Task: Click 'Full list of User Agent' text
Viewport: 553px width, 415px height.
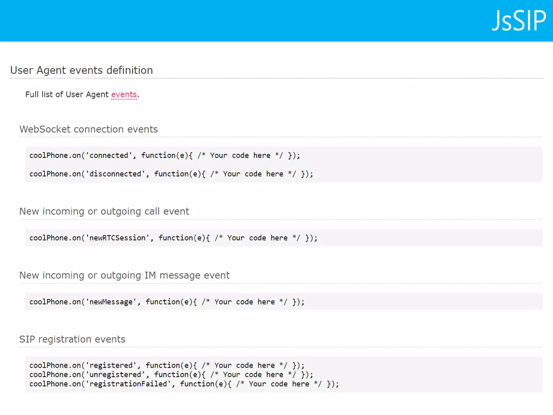Action: (x=67, y=95)
